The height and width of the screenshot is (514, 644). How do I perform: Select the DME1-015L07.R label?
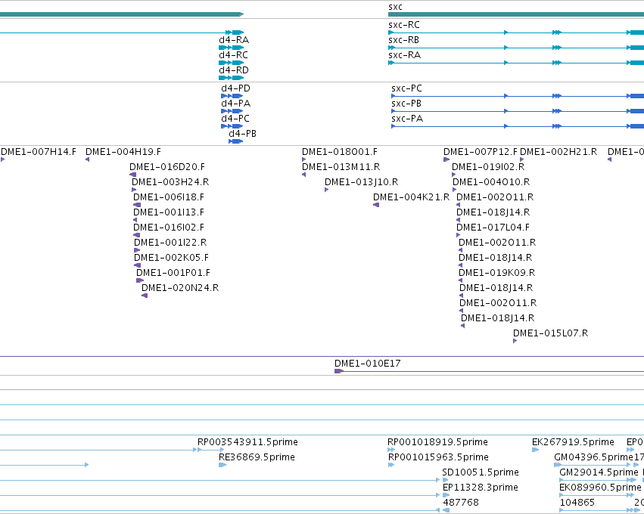point(550,333)
